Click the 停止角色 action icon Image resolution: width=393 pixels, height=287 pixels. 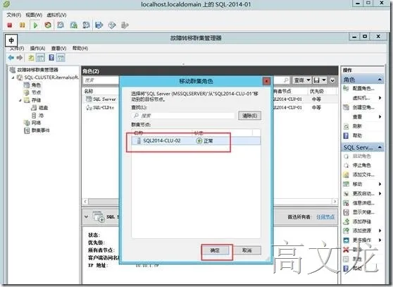346,165
